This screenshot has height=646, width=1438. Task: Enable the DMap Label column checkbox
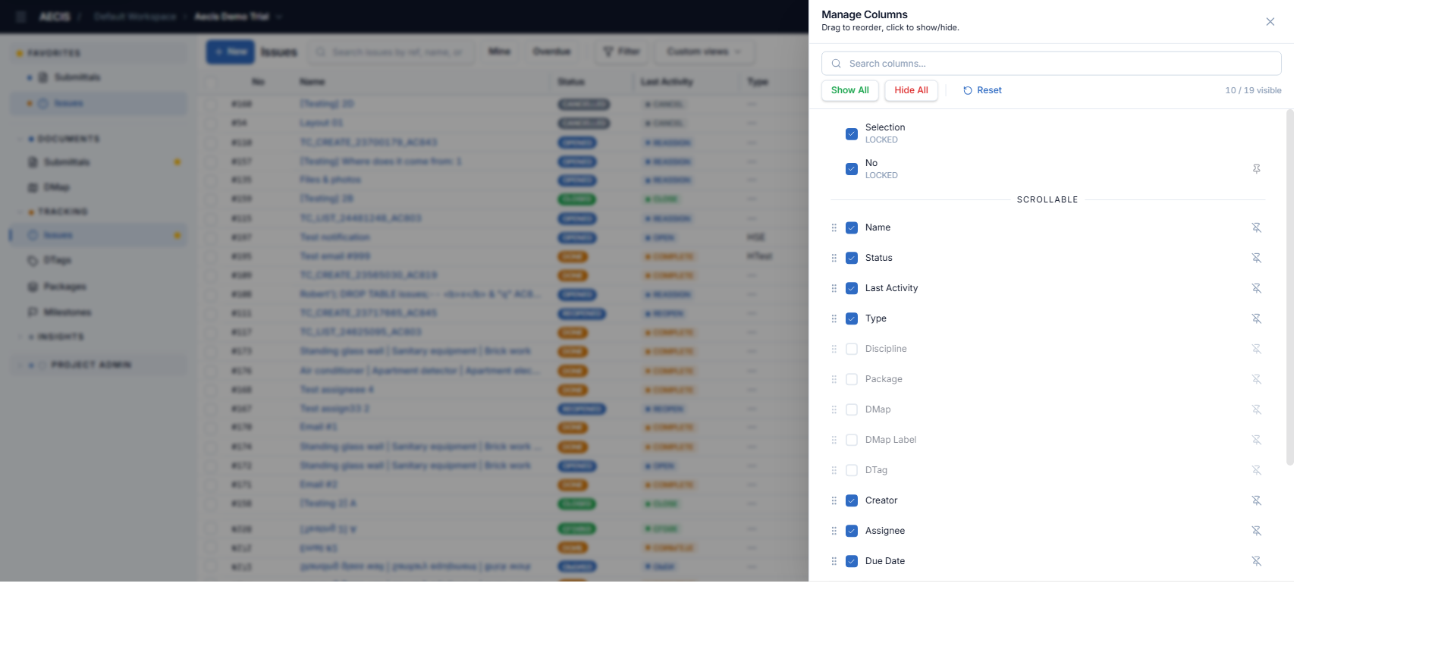(852, 440)
